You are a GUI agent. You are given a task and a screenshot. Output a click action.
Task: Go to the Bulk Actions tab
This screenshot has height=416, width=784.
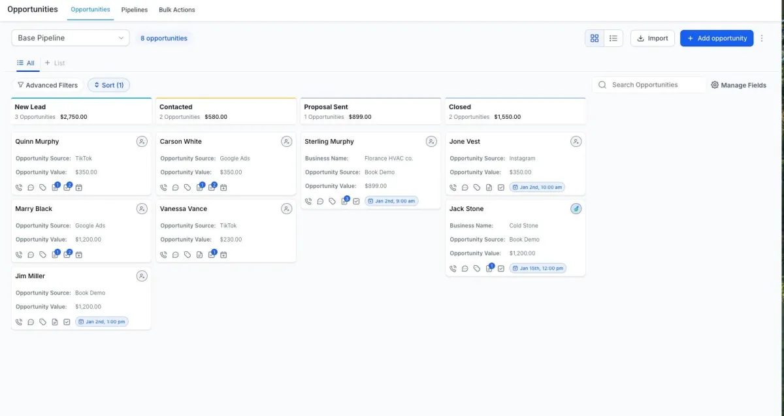click(x=177, y=10)
